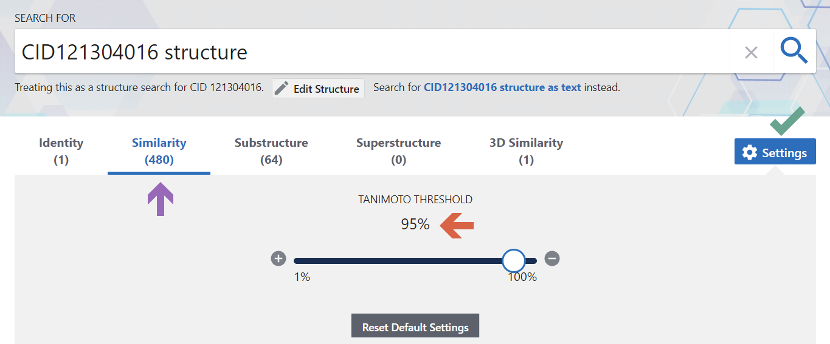Click the orange left arrow next to 95%

(x=457, y=225)
